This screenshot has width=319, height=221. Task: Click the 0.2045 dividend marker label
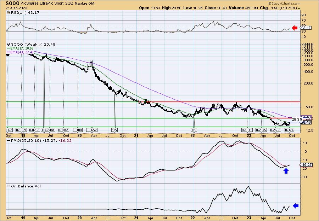click(262, 130)
